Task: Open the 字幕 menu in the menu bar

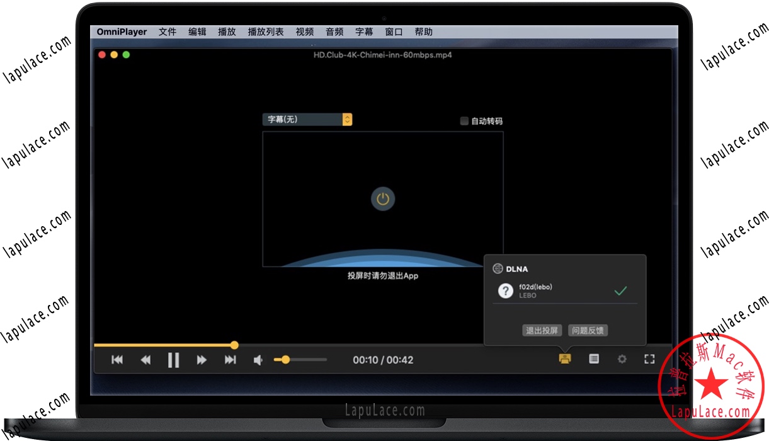Action: coord(364,31)
